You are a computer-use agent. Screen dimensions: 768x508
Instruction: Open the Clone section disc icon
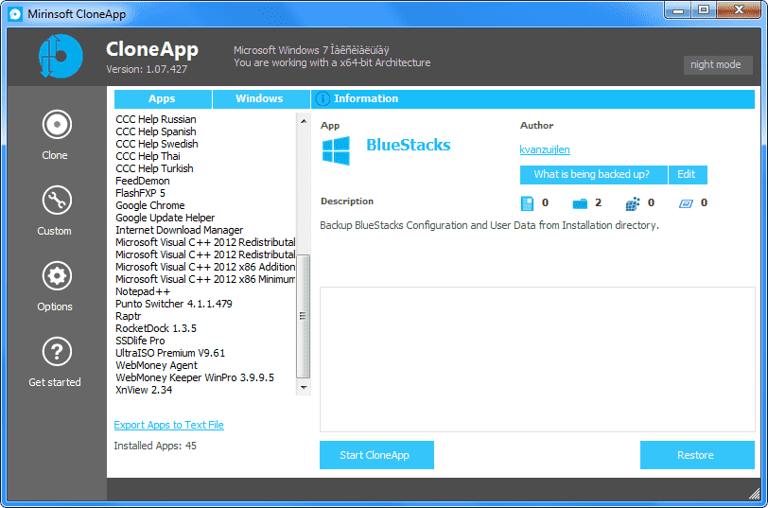coord(57,125)
